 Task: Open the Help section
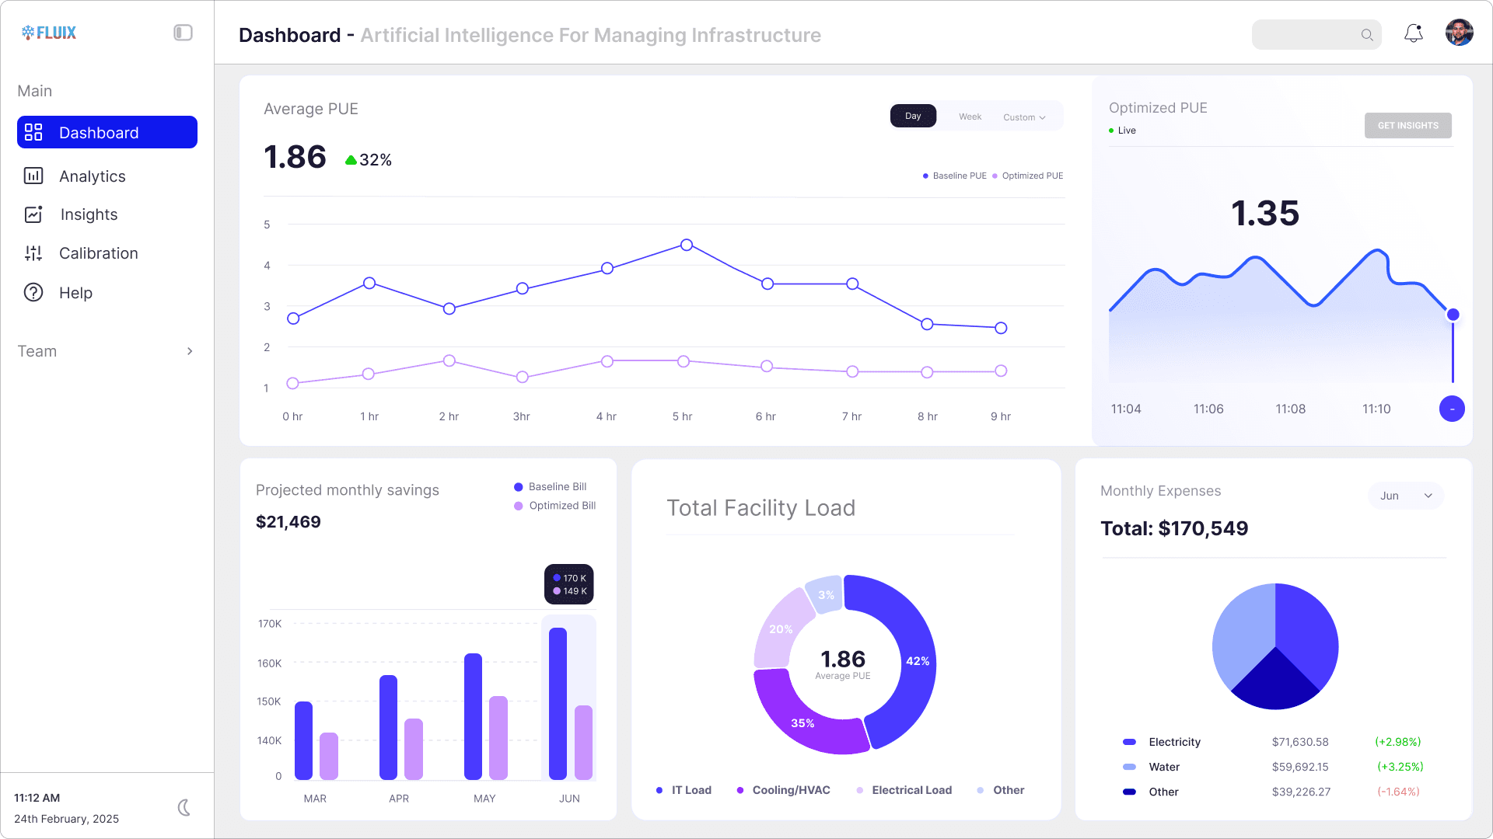point(75,293)
